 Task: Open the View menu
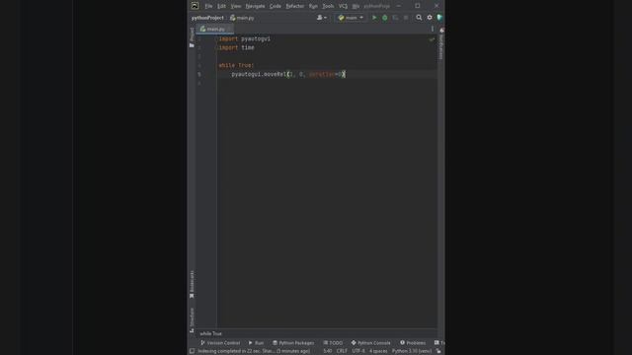click(235, 6)
